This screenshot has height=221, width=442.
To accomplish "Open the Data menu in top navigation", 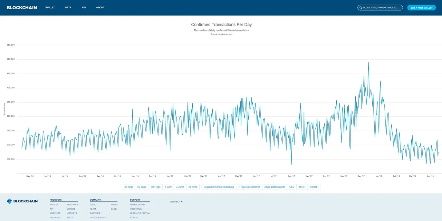I will [68, 8].
